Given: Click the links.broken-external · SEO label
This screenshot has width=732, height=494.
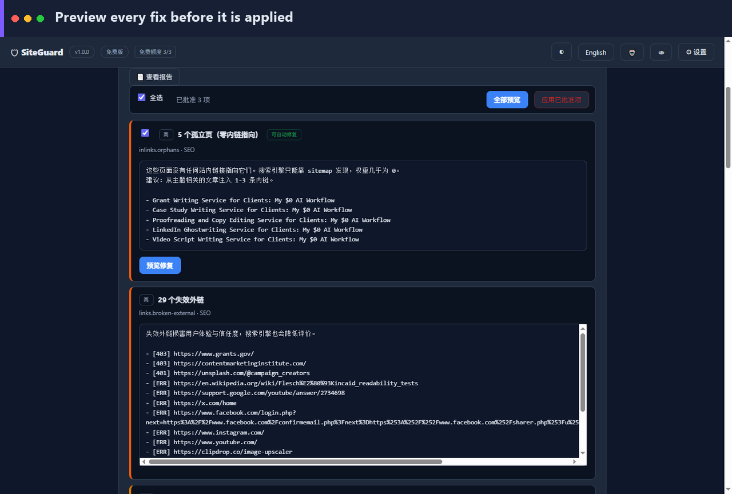Looking at the screenshot, I should coord(175,313).
